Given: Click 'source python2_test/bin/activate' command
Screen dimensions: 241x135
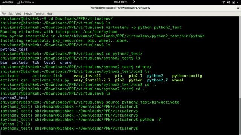Looking at the screenshot, I should (142, 102).
